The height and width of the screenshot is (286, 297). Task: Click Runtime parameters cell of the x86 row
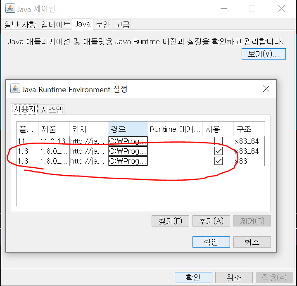pyautogui.click(x=175, y=161)
